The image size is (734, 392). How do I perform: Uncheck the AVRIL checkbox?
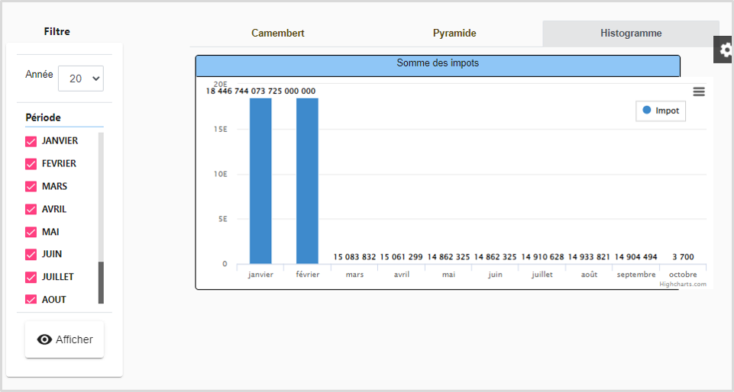pos(31,209)
